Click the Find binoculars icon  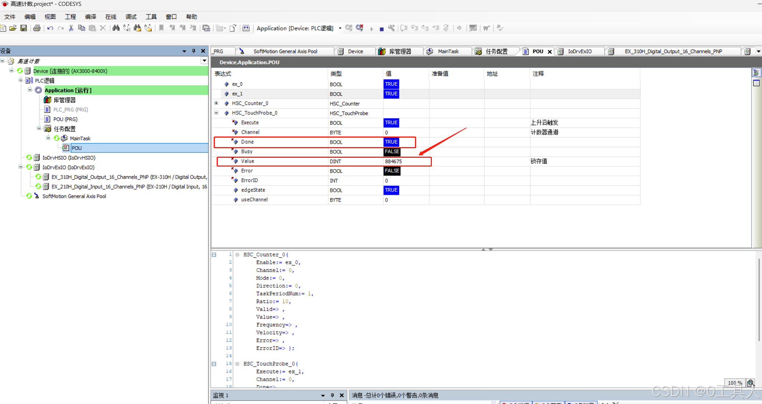click(116, 28)
